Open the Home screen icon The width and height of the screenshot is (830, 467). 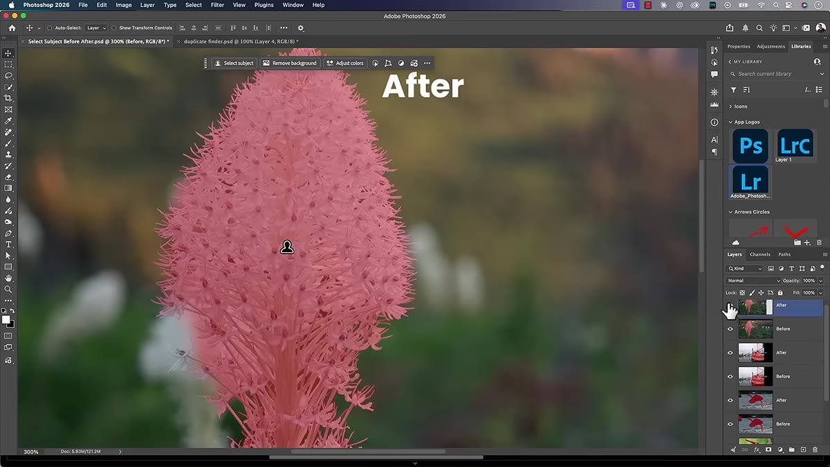(x=12, y=28)
